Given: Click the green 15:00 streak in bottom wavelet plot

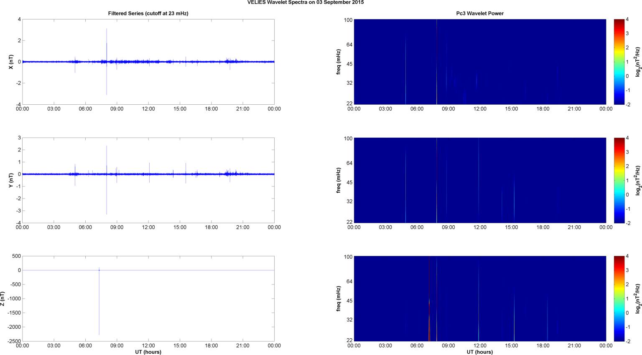Looking at the screenshot, I should 514,315.
